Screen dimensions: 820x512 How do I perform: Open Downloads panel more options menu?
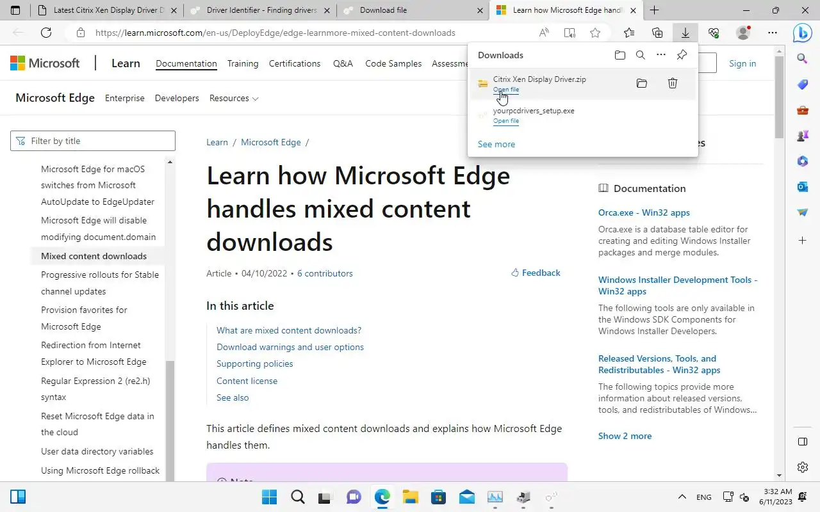tap(661, 55)
